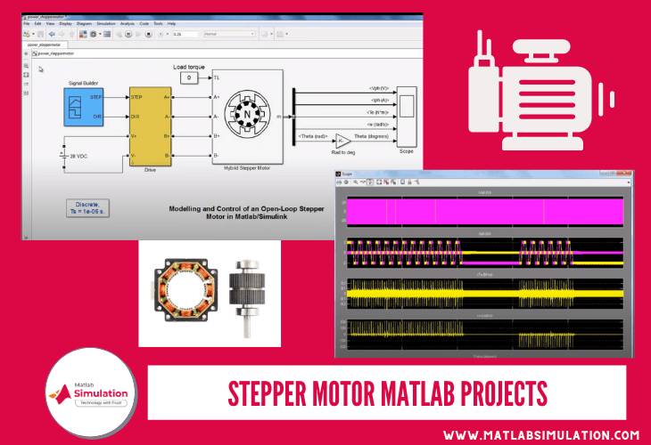
Task: Expand the Model Advisor dropdown arrow
Action: coord(271,34)
